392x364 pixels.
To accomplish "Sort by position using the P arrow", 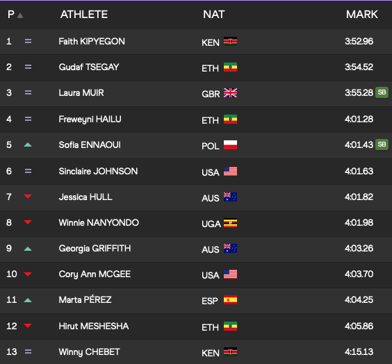I will pyautogui.click(x=20, y=16).
